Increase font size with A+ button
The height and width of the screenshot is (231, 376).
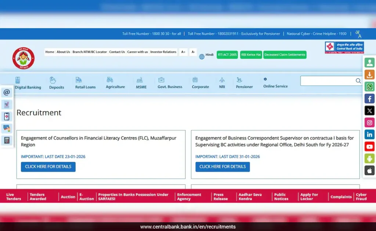click(183, 52)
